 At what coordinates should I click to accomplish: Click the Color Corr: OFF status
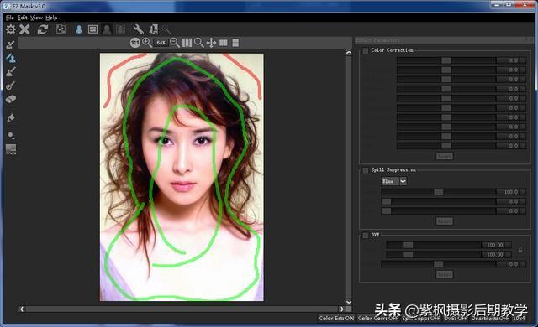point(378,318)
